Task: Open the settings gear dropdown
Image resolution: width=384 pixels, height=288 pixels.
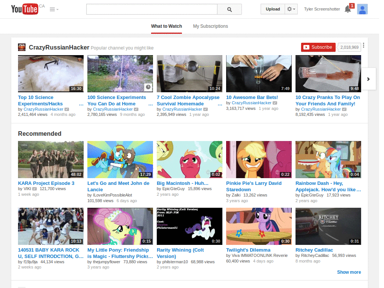Action: pyautogui.click(x=291, y=9)
